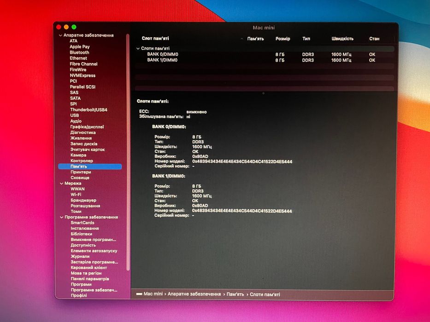Open WWAN under Мережа

(x=77, y=189)
